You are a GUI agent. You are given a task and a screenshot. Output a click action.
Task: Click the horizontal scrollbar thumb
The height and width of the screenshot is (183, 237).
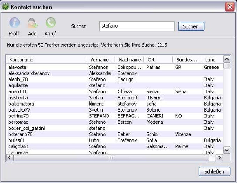point(111,158)
